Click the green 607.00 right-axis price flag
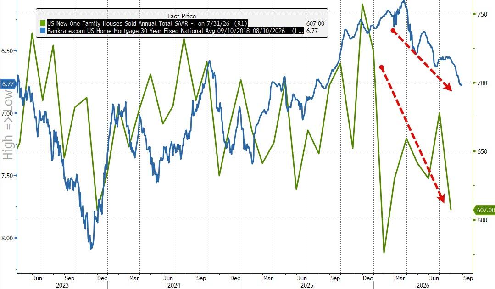The image size is (495, 289). [484, 210]
